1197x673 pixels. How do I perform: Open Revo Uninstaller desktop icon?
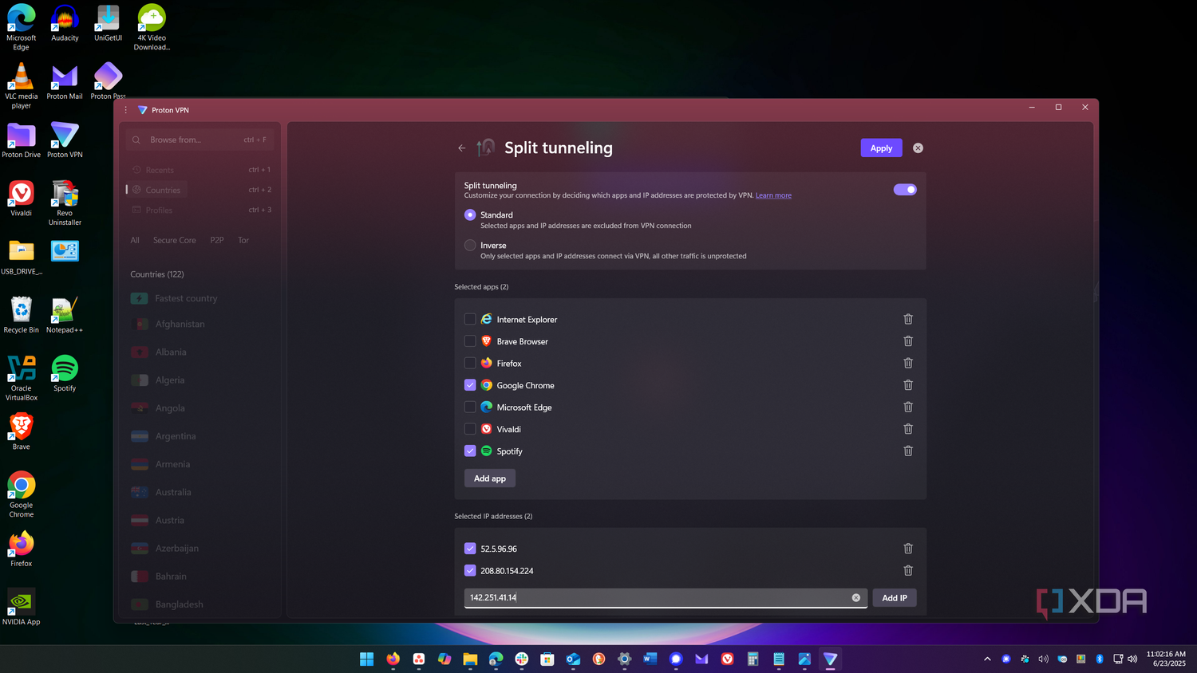pos(65,203)
